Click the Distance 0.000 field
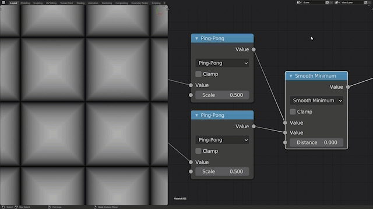Image resolution: width=373 pixels, height=209 pixels. (316, 142)
